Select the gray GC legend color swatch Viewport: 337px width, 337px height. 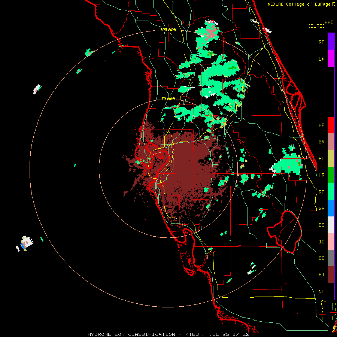(x=331, y=258)
